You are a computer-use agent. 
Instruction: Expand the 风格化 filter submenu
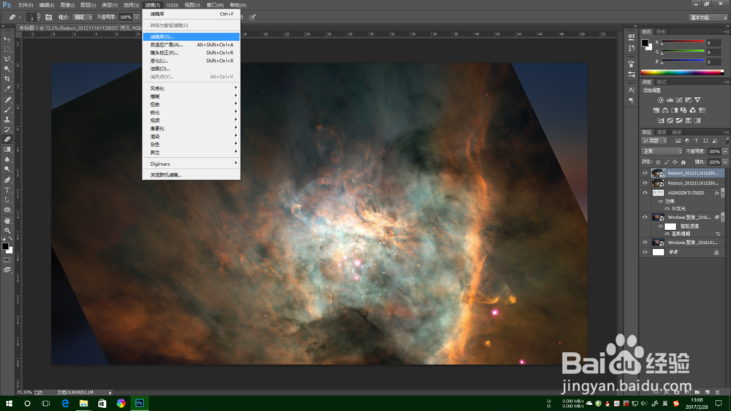click(191, 88)
